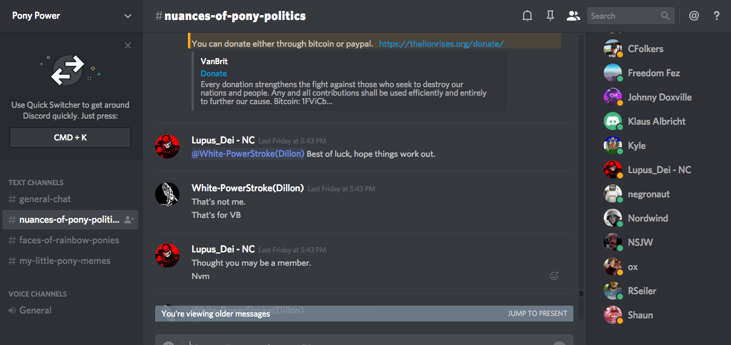Click inside the Search field
Viewport: 731px width, 345px height.
pyautogui.click(x=623, y=16)
